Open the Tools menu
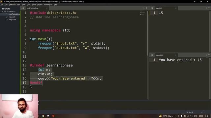Viewport: 211px width, 118px height. click(x=34, y=5)
